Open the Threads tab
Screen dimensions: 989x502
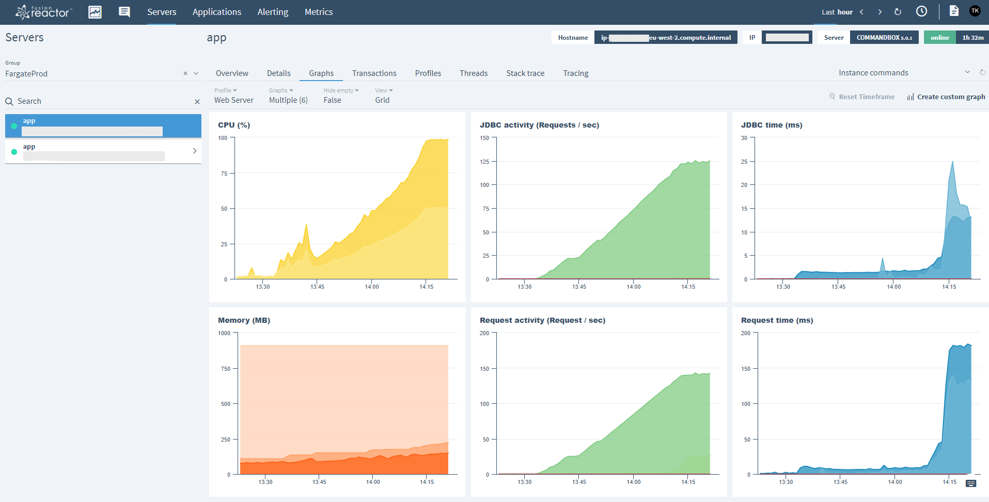pyautogui.click(x=474, y=73)
